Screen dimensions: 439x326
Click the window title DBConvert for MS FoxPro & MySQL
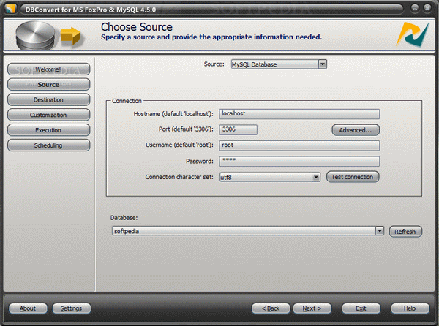point(91,10)
